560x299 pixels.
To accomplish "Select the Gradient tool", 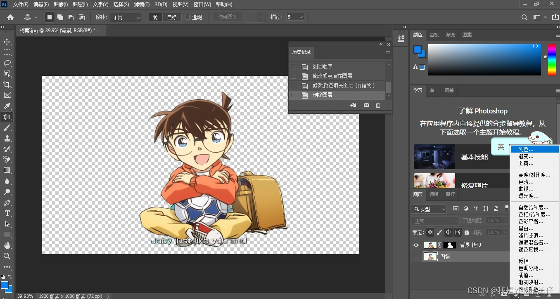I will coord(7,170).
